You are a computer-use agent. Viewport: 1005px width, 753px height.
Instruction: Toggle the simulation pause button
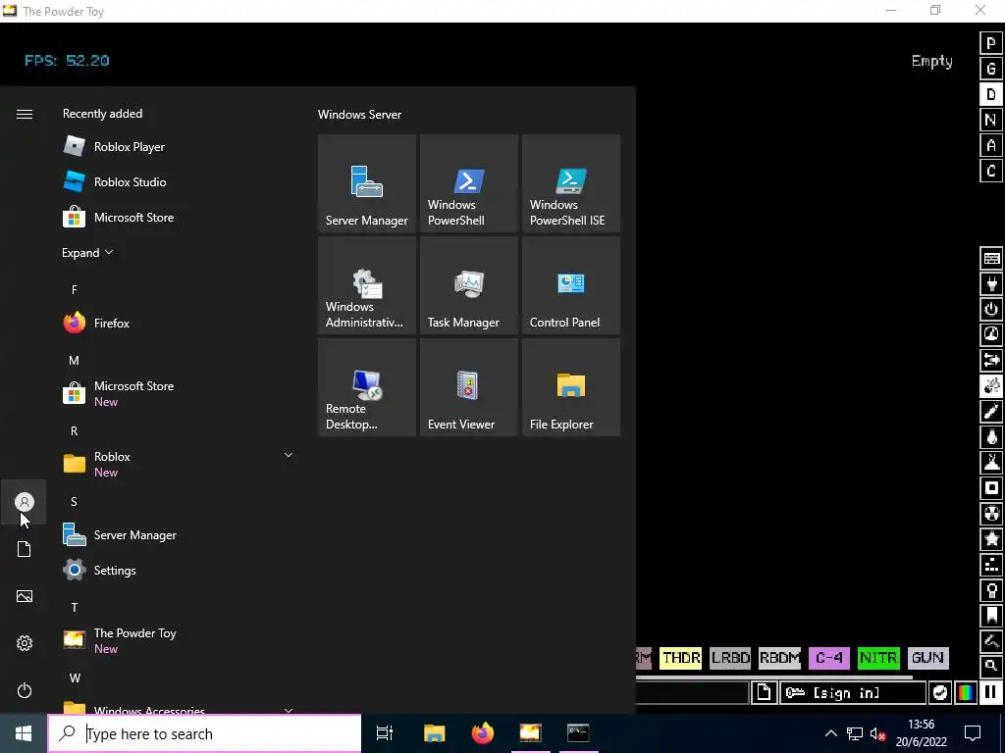[991, 693]
